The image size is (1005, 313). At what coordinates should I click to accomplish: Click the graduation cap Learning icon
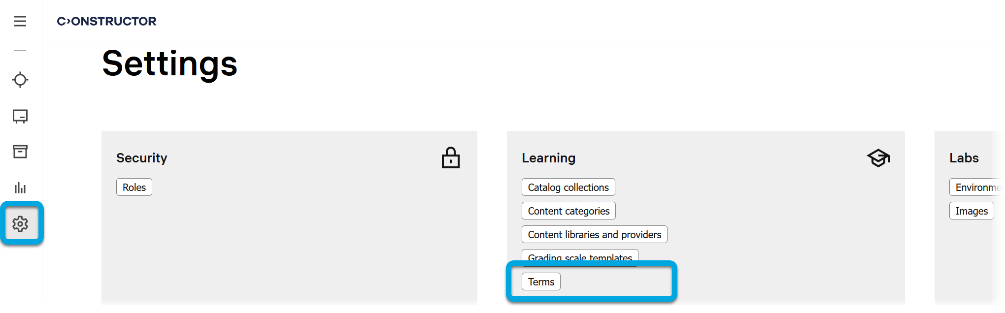[x=878, y=158]
